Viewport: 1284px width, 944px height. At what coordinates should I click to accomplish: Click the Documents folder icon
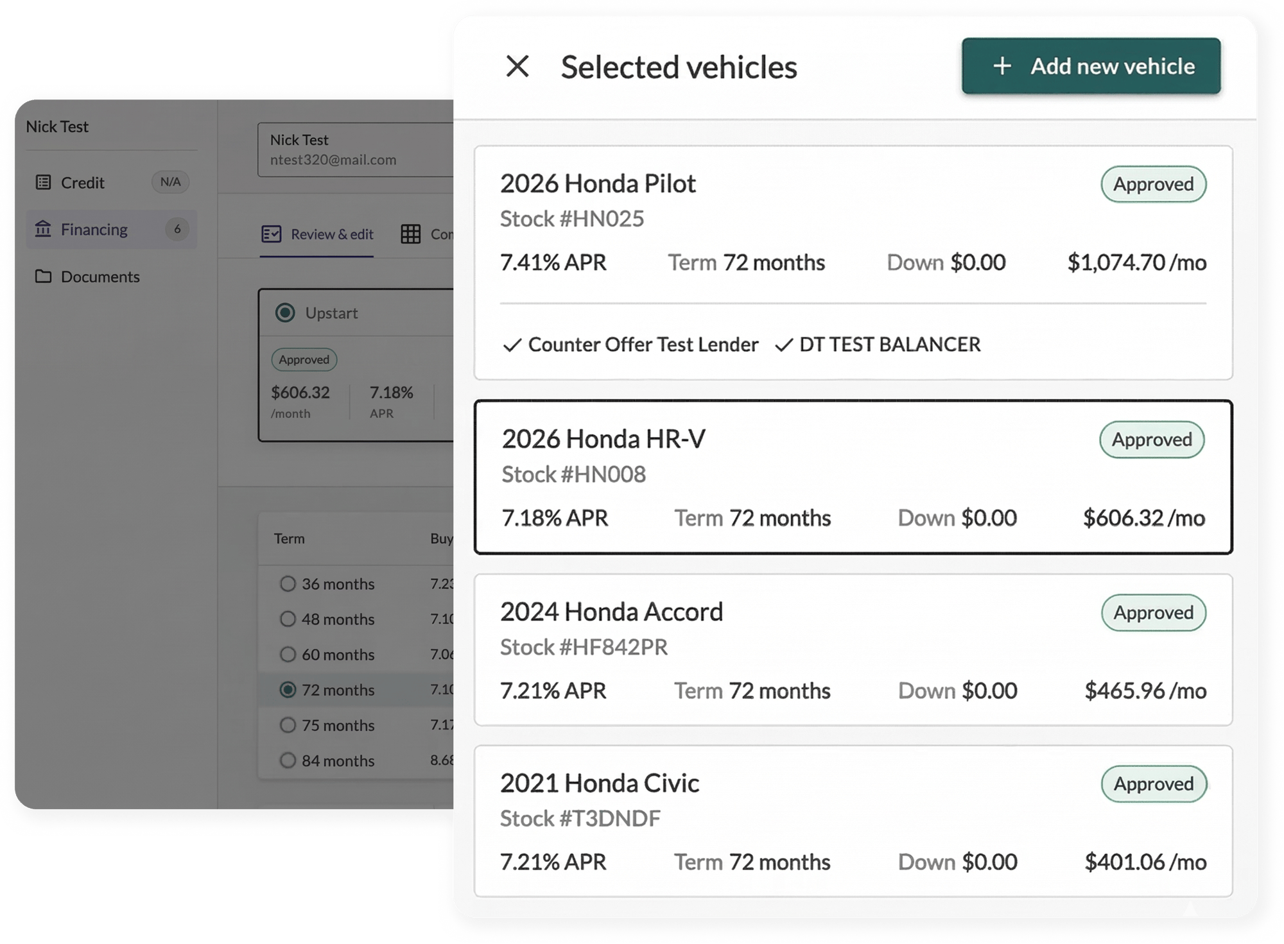tap(42, 277)
